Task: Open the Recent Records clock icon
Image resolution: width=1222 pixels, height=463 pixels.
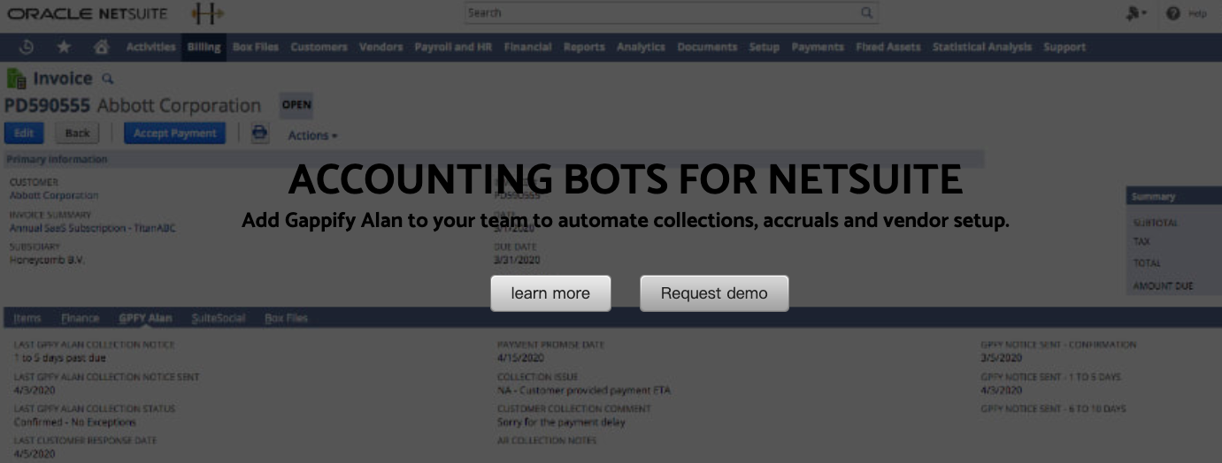Action: tap(27, 47)
